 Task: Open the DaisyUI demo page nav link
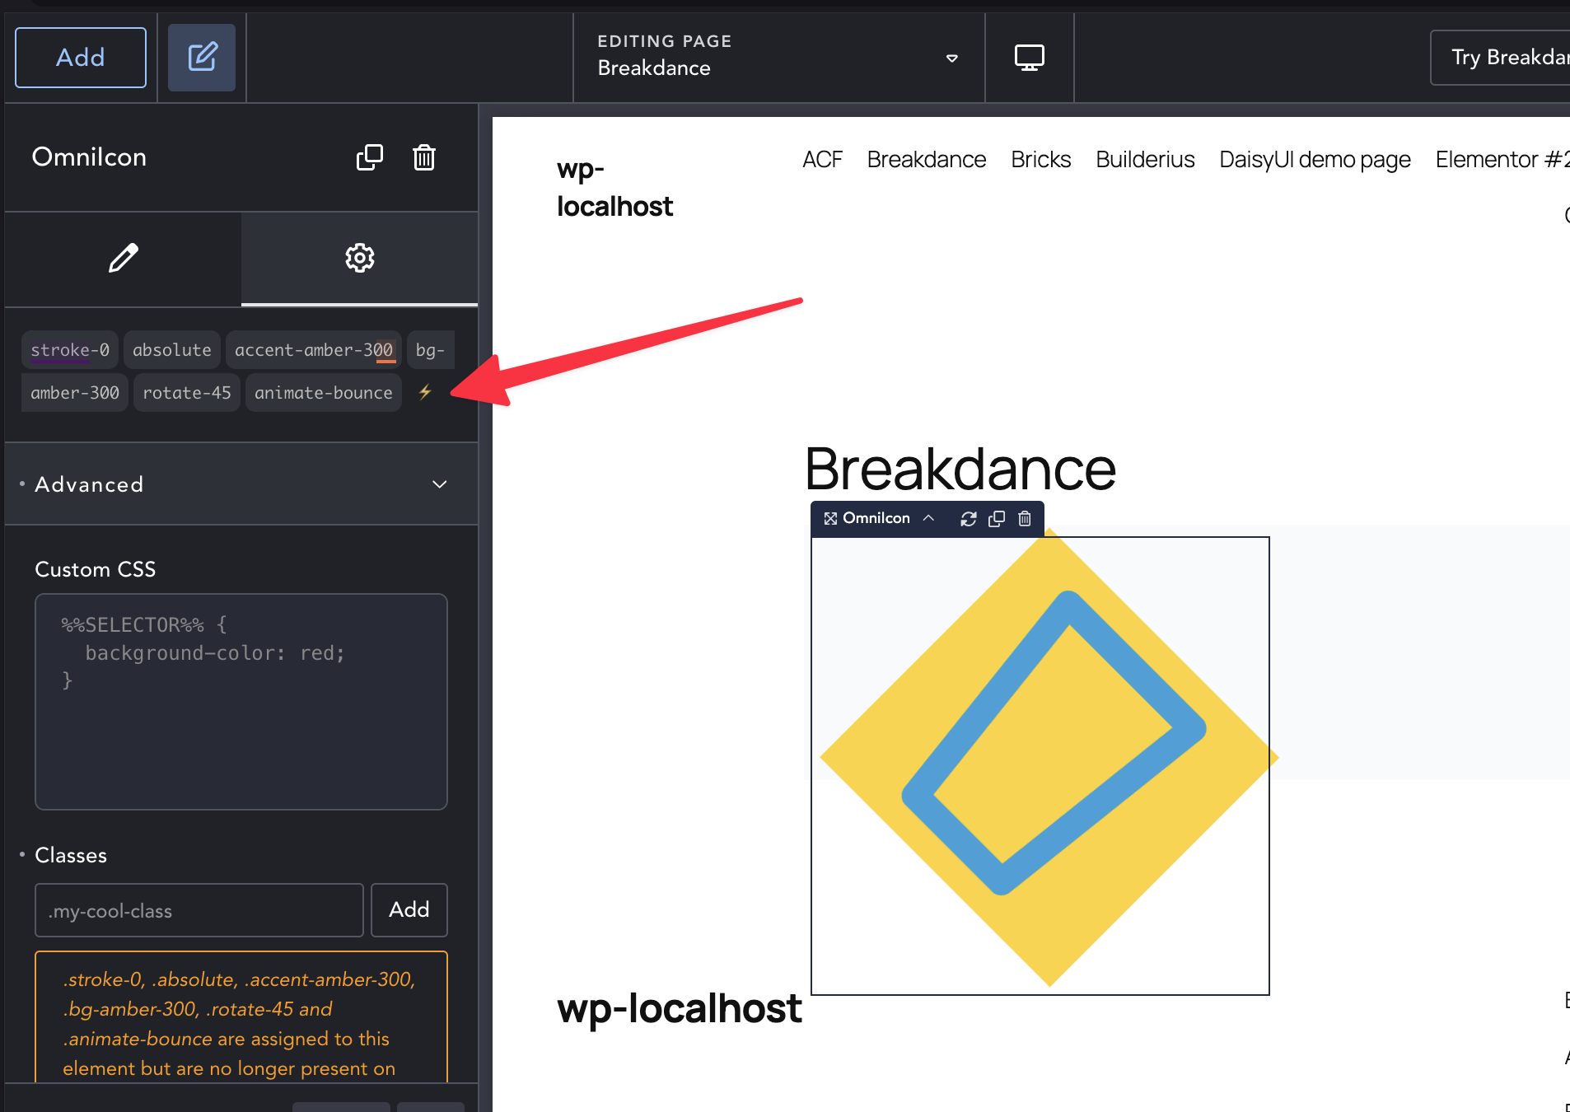tap(1315, 160)
